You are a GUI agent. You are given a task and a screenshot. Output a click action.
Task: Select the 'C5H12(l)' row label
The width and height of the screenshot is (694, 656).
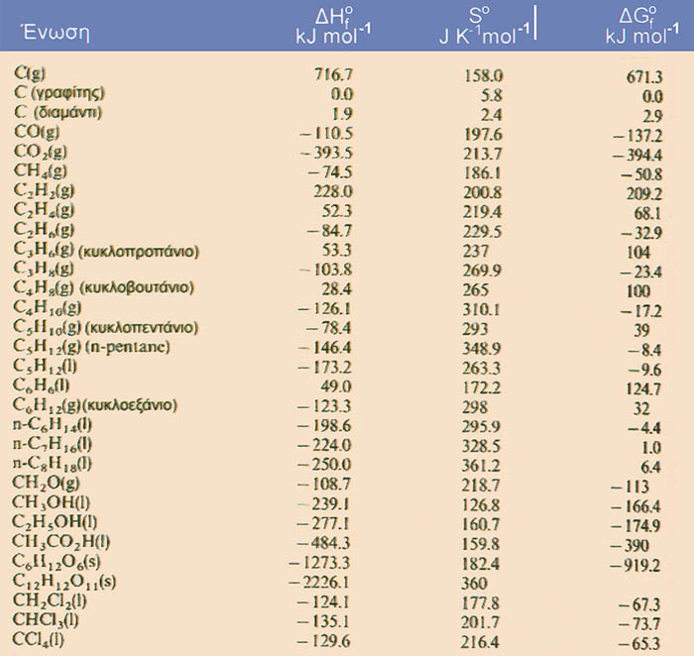coord(46,366)
